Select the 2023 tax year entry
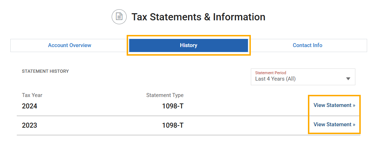This screenshot has height=143, width=370. tap(30, 126)
